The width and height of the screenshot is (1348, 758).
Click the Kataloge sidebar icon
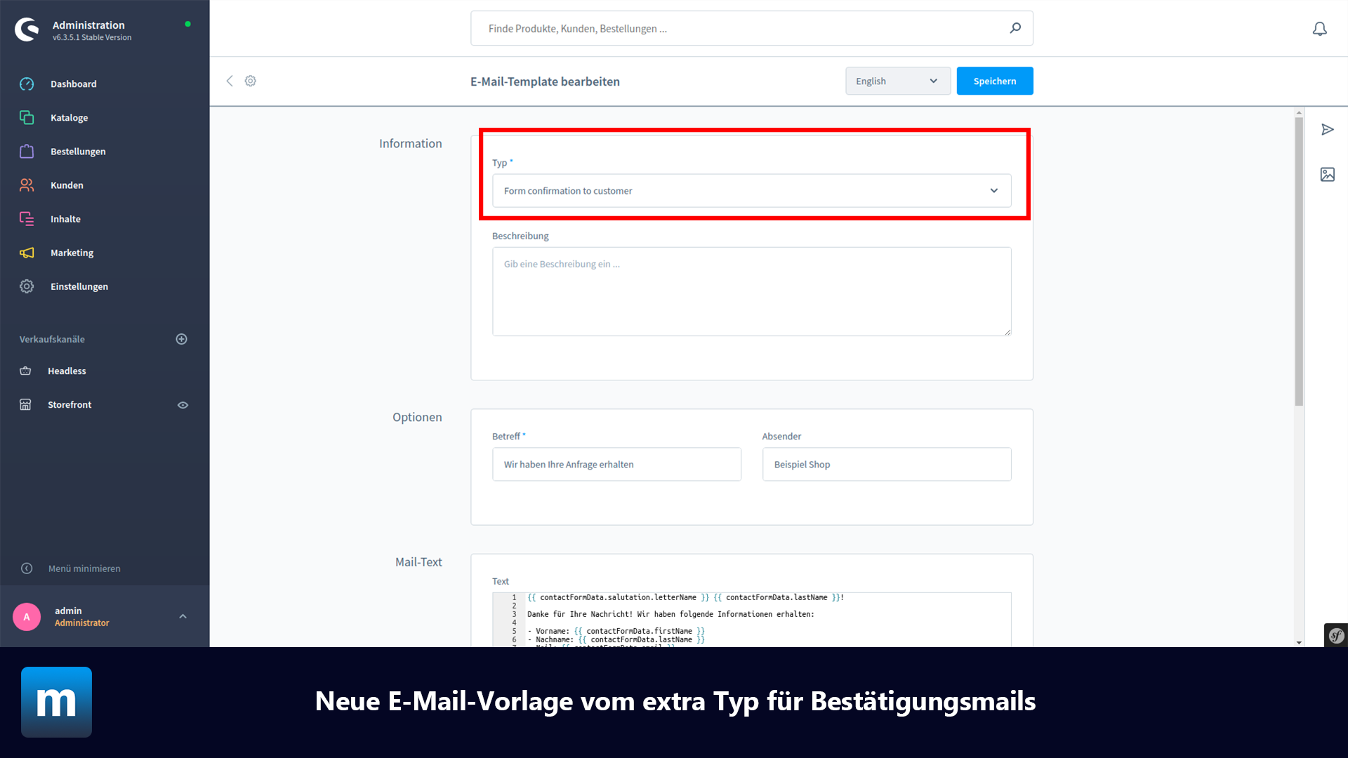(x=27, y=117)
